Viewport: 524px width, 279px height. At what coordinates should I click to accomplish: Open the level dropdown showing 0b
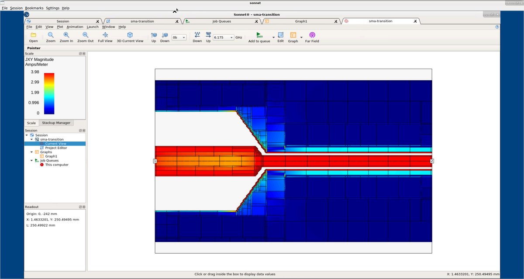(179, 38)
